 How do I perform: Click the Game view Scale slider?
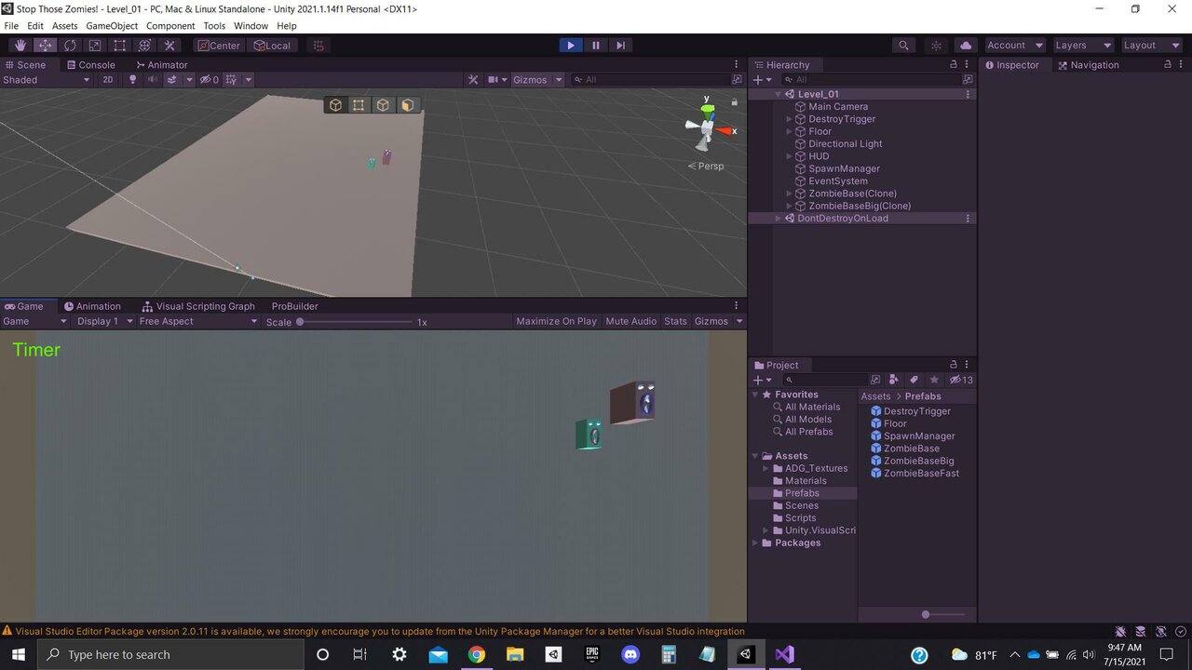[354, 322]
